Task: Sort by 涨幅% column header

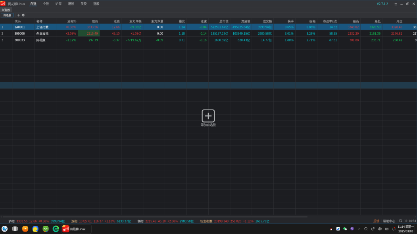Action: tap(71, 21)
